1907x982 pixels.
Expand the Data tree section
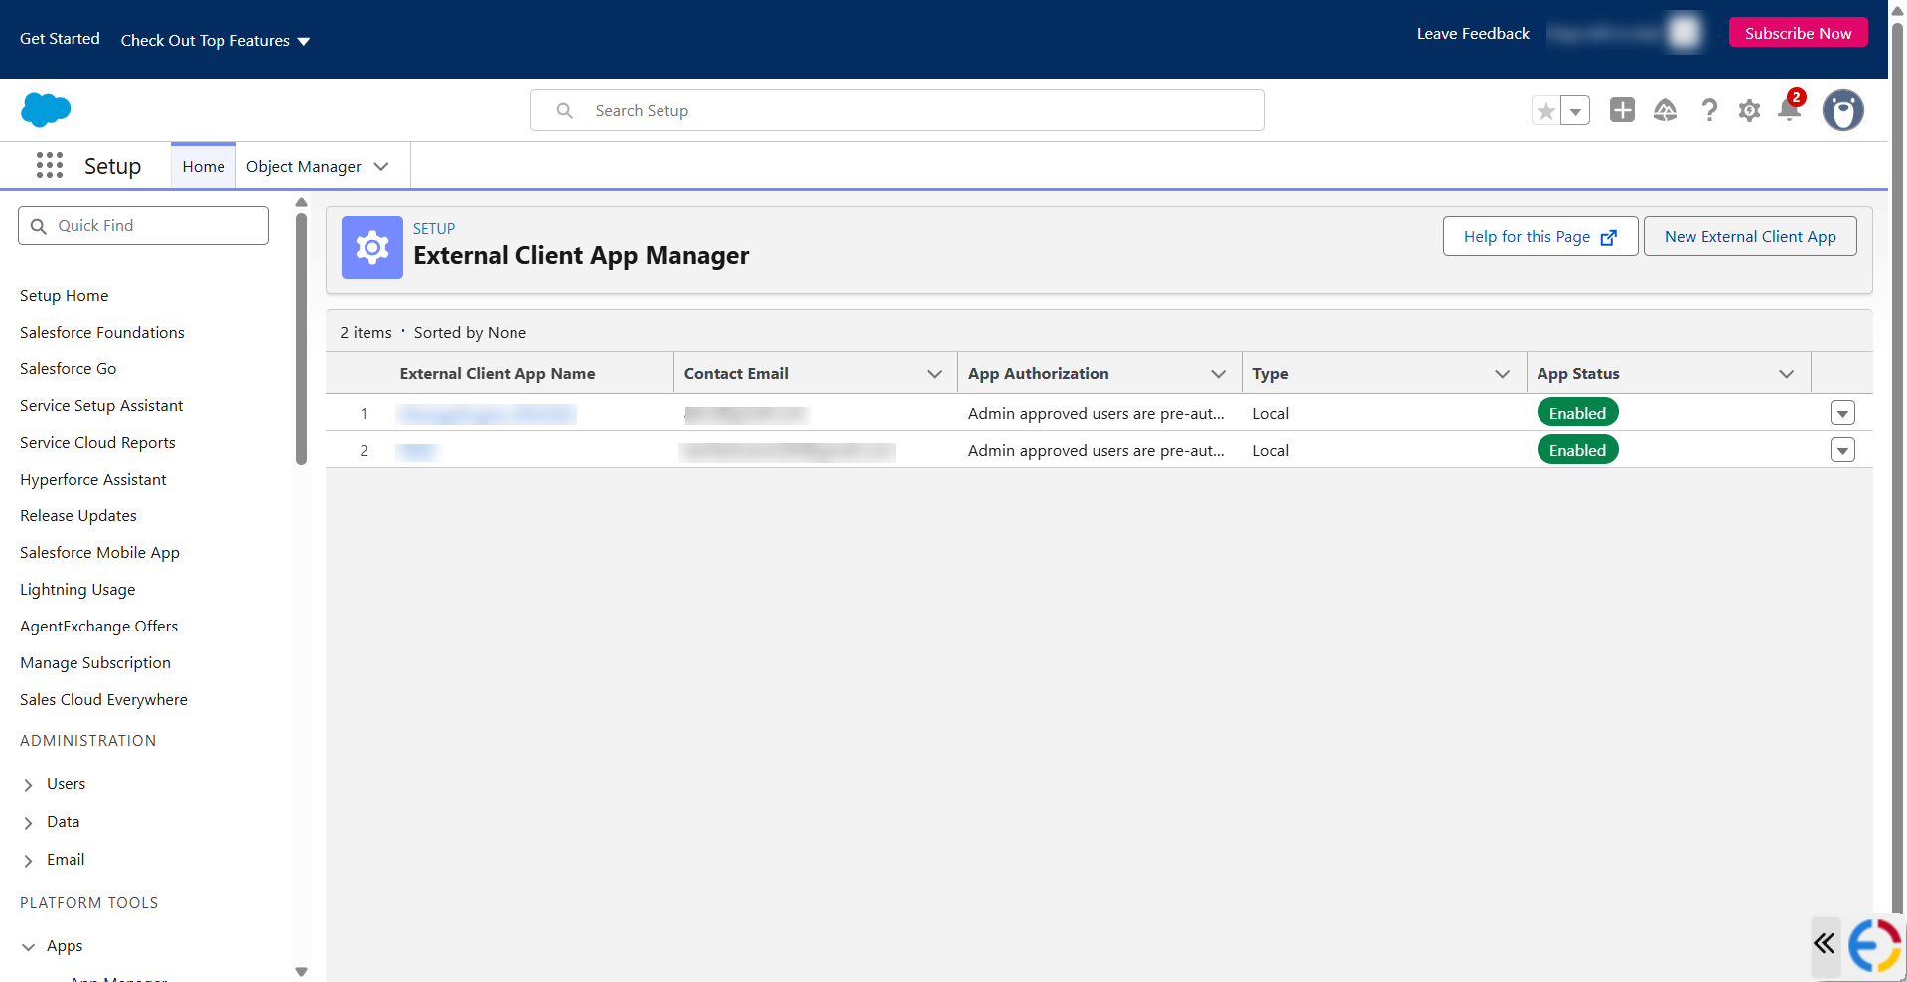point(28,822)
